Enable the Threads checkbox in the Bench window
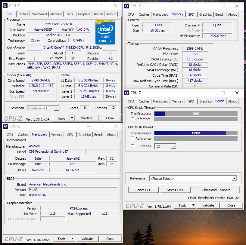This screenshot has width=246, height=245. pos(132,146)
